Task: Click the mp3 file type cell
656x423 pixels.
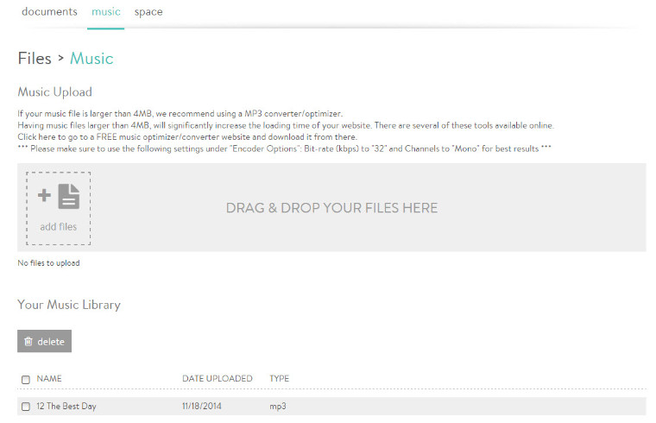Action: [x=278, y=407]
